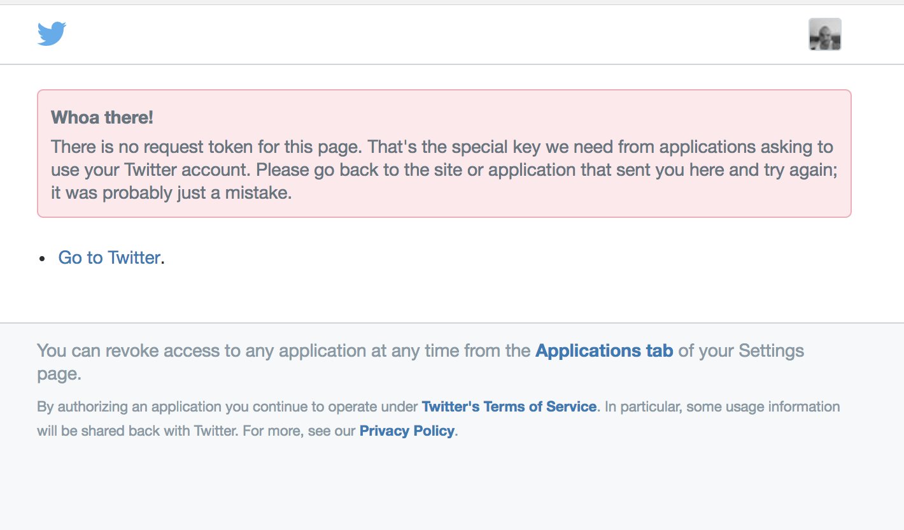Click text 'will be shared back with Twitter'

point(136,431)
